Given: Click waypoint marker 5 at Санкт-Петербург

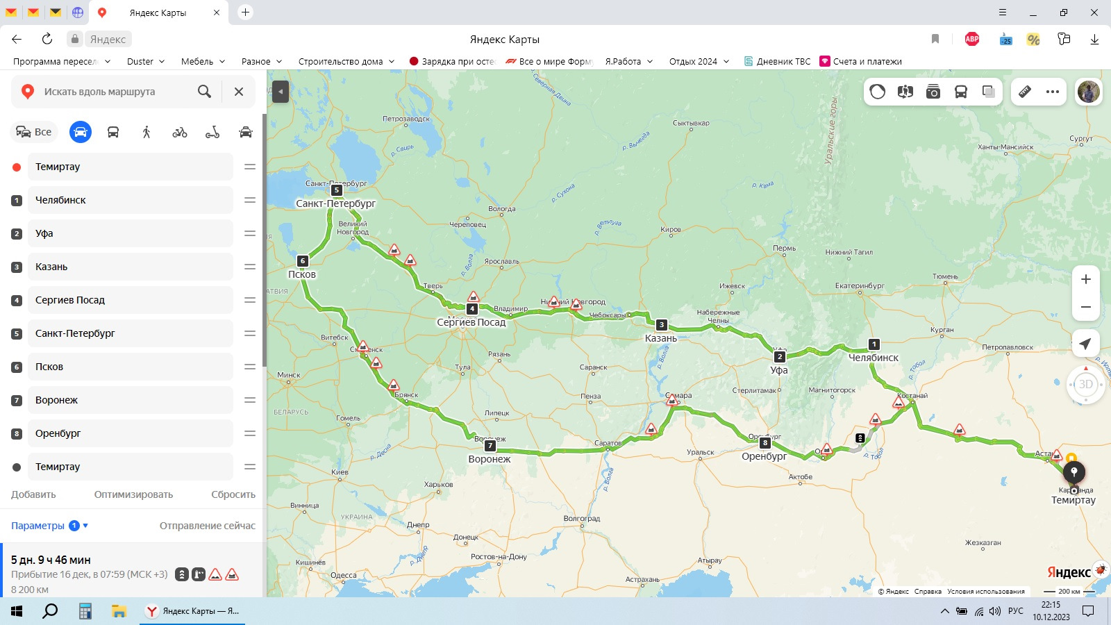Looking at the screenshot, I should [337, 190].
